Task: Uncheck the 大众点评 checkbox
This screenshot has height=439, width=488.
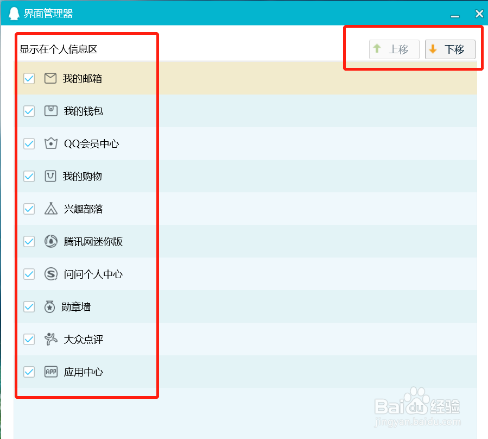Action: coord(29,339)
